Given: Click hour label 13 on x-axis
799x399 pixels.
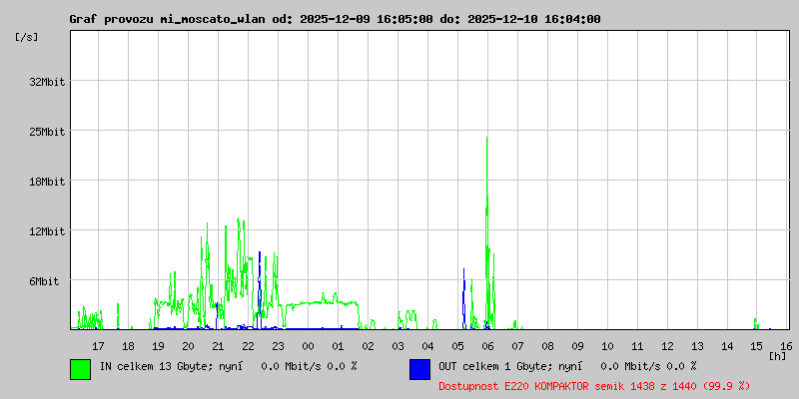Looking at the screenshot, I should (697, 346).
